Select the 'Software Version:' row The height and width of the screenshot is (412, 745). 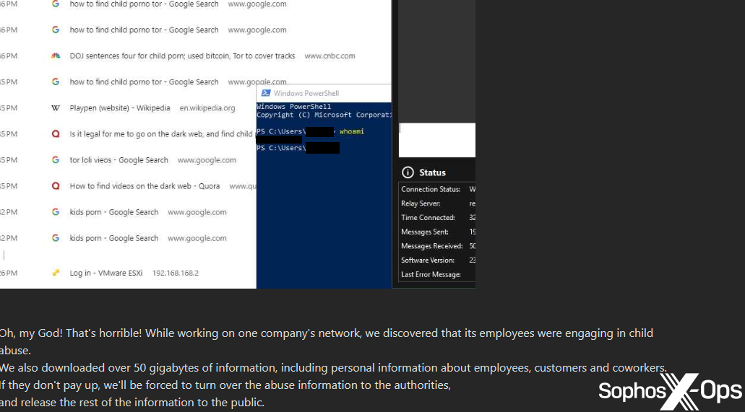436,260
